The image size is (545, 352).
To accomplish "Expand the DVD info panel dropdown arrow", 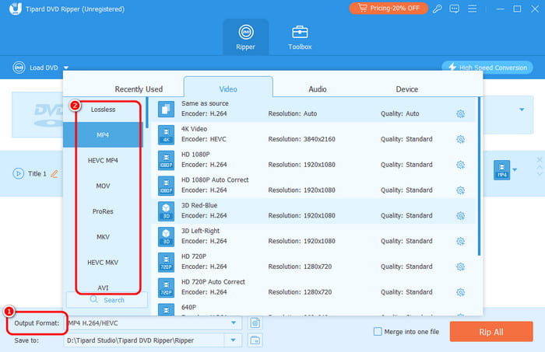I will pyautogui.click(x=522, y=110).
